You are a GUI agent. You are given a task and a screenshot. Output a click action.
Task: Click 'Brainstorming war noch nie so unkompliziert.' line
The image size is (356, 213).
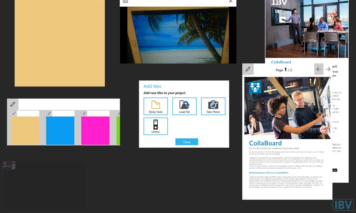269,173
